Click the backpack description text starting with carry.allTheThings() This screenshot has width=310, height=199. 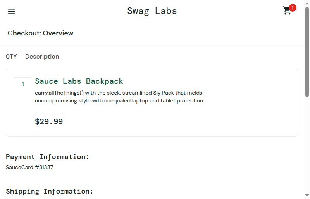(x=119, y=97)
